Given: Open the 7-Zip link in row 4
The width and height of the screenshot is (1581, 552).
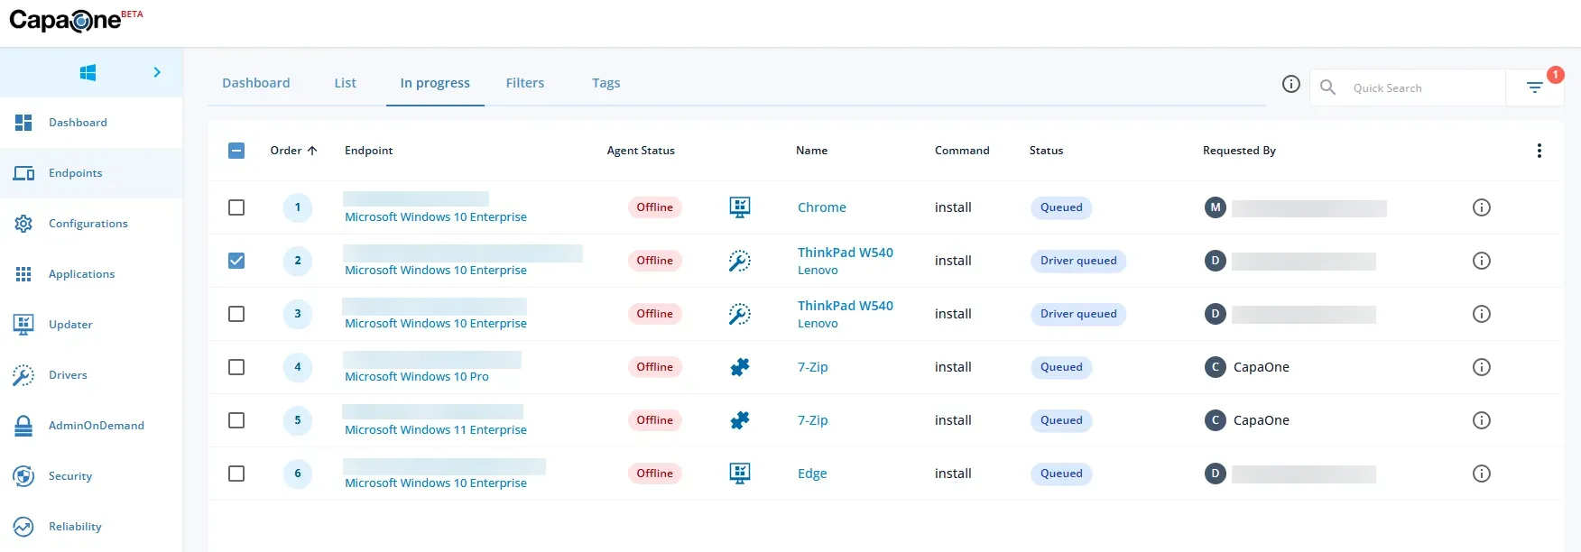Looking at the screenshot, I should click(x=812, y=367).
